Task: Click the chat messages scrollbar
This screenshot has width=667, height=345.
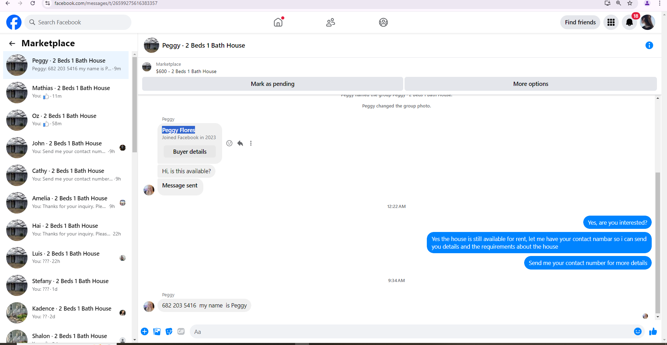Action: tap(657, 243)
